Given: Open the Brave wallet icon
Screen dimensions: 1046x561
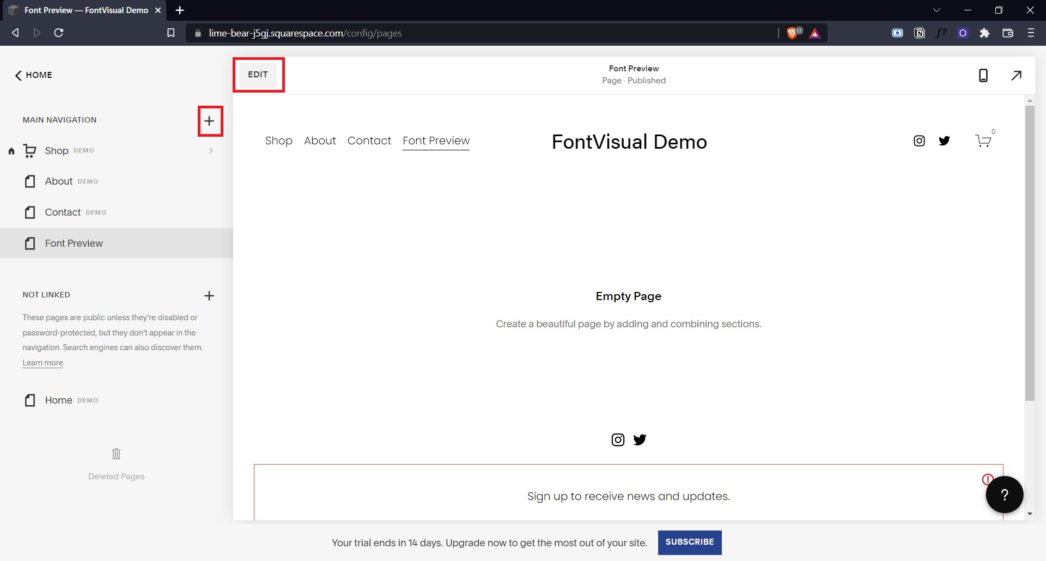Looking at the screenshot, I should 1008,33.
